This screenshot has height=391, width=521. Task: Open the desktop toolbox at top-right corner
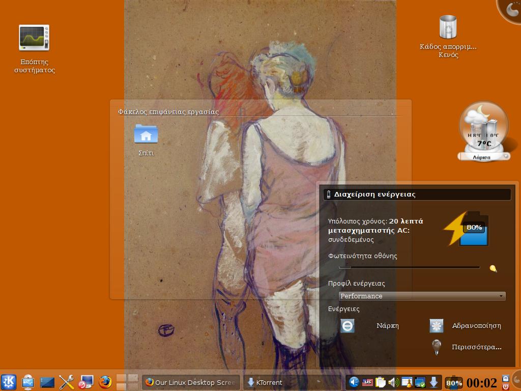pyautogui.click(x=510, y=10)
